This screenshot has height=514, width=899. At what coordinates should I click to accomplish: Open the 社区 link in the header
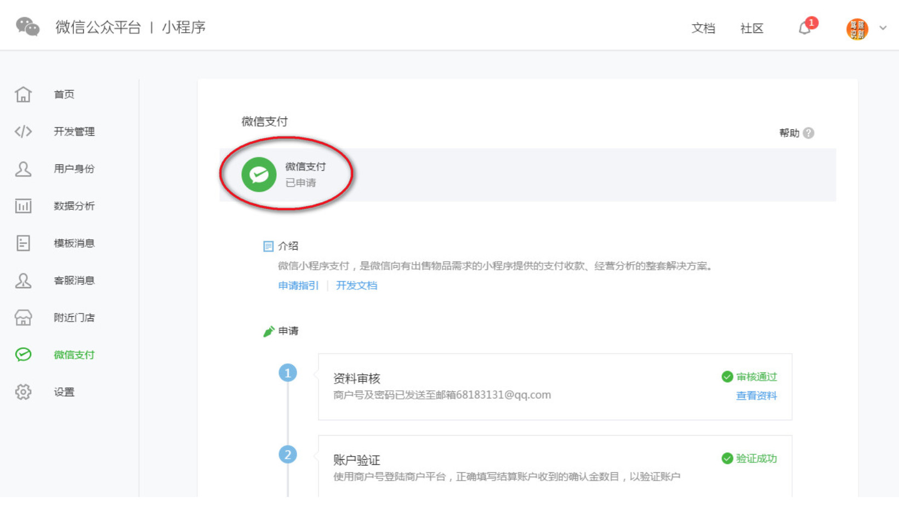point(752,28)
